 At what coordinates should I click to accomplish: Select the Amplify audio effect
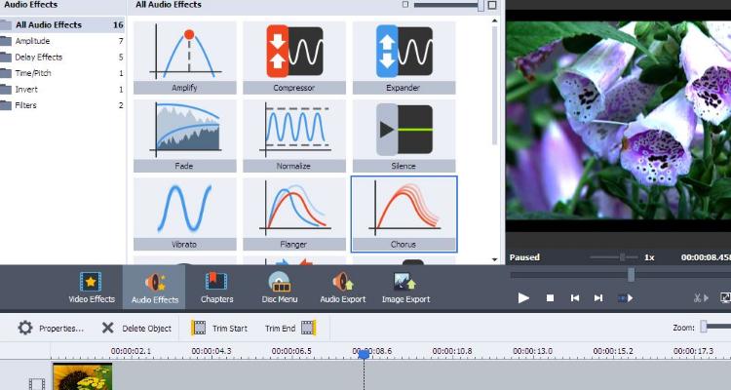tap(184, 58)
